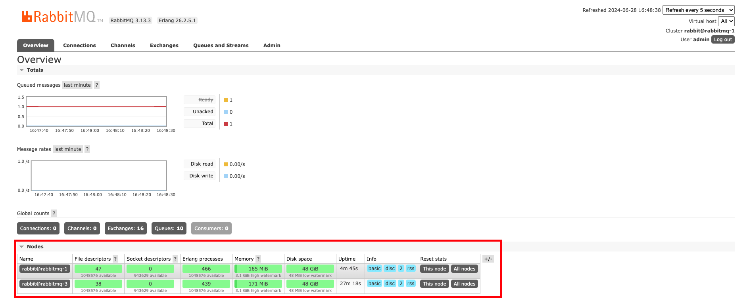Click the RabbitMQ logo
This screenshot has height=301, width=749.
coord(62,17)
